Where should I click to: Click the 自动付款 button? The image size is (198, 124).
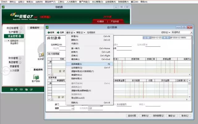click(132, 116)
